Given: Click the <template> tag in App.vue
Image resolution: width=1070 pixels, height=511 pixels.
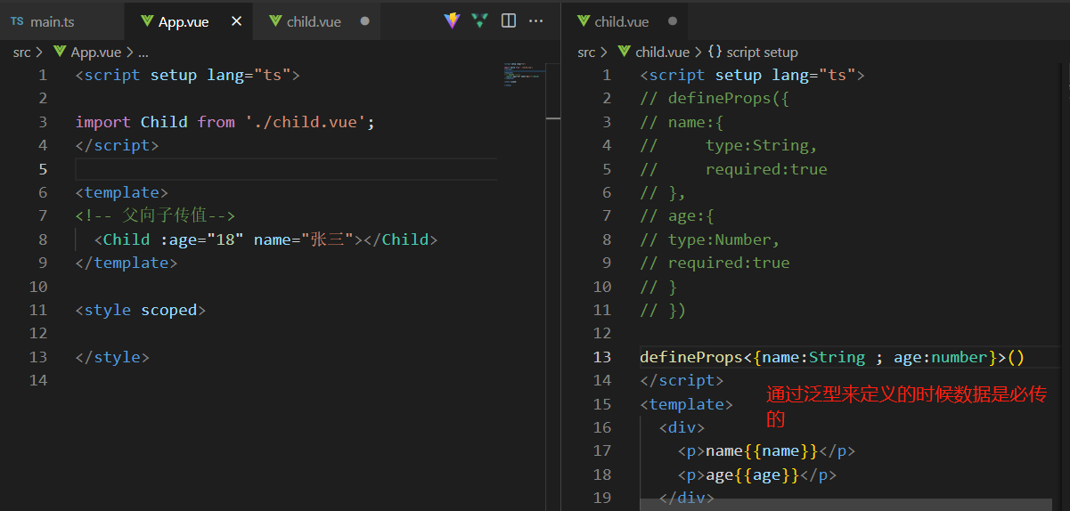Looking at the screenshot, I should [x=122, y=192].
